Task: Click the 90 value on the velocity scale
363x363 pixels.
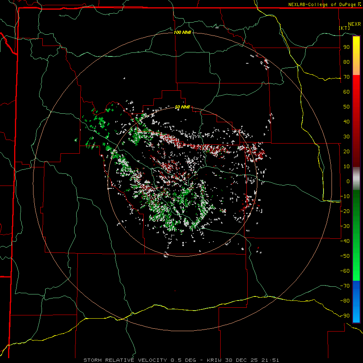Action: point(346,47)
